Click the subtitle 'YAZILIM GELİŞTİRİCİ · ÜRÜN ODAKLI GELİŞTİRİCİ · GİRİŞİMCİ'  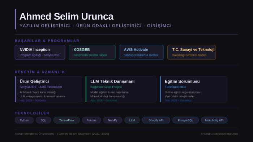pos(95,26)
